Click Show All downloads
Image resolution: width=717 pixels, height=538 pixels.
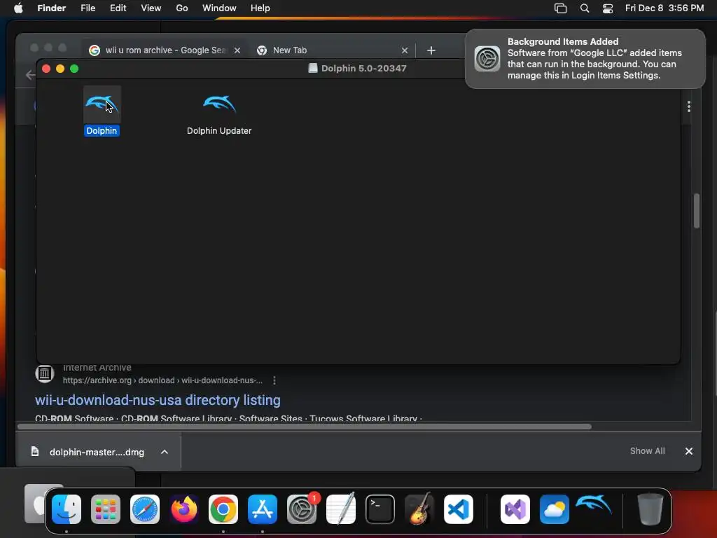648,451
